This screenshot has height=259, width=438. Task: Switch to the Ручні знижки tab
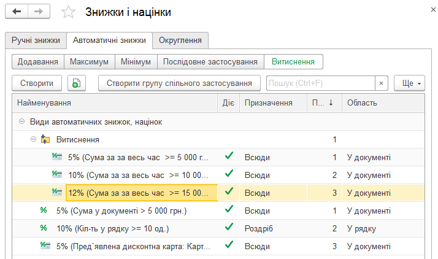tap(36, 41)
